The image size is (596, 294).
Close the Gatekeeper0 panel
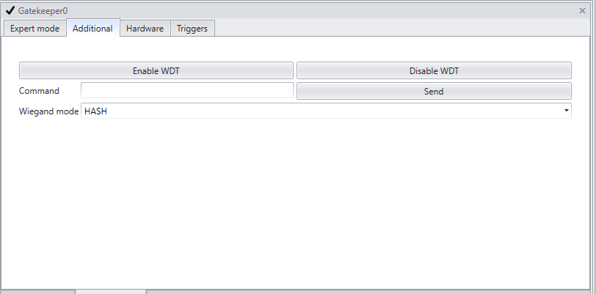tap(582, 11)
